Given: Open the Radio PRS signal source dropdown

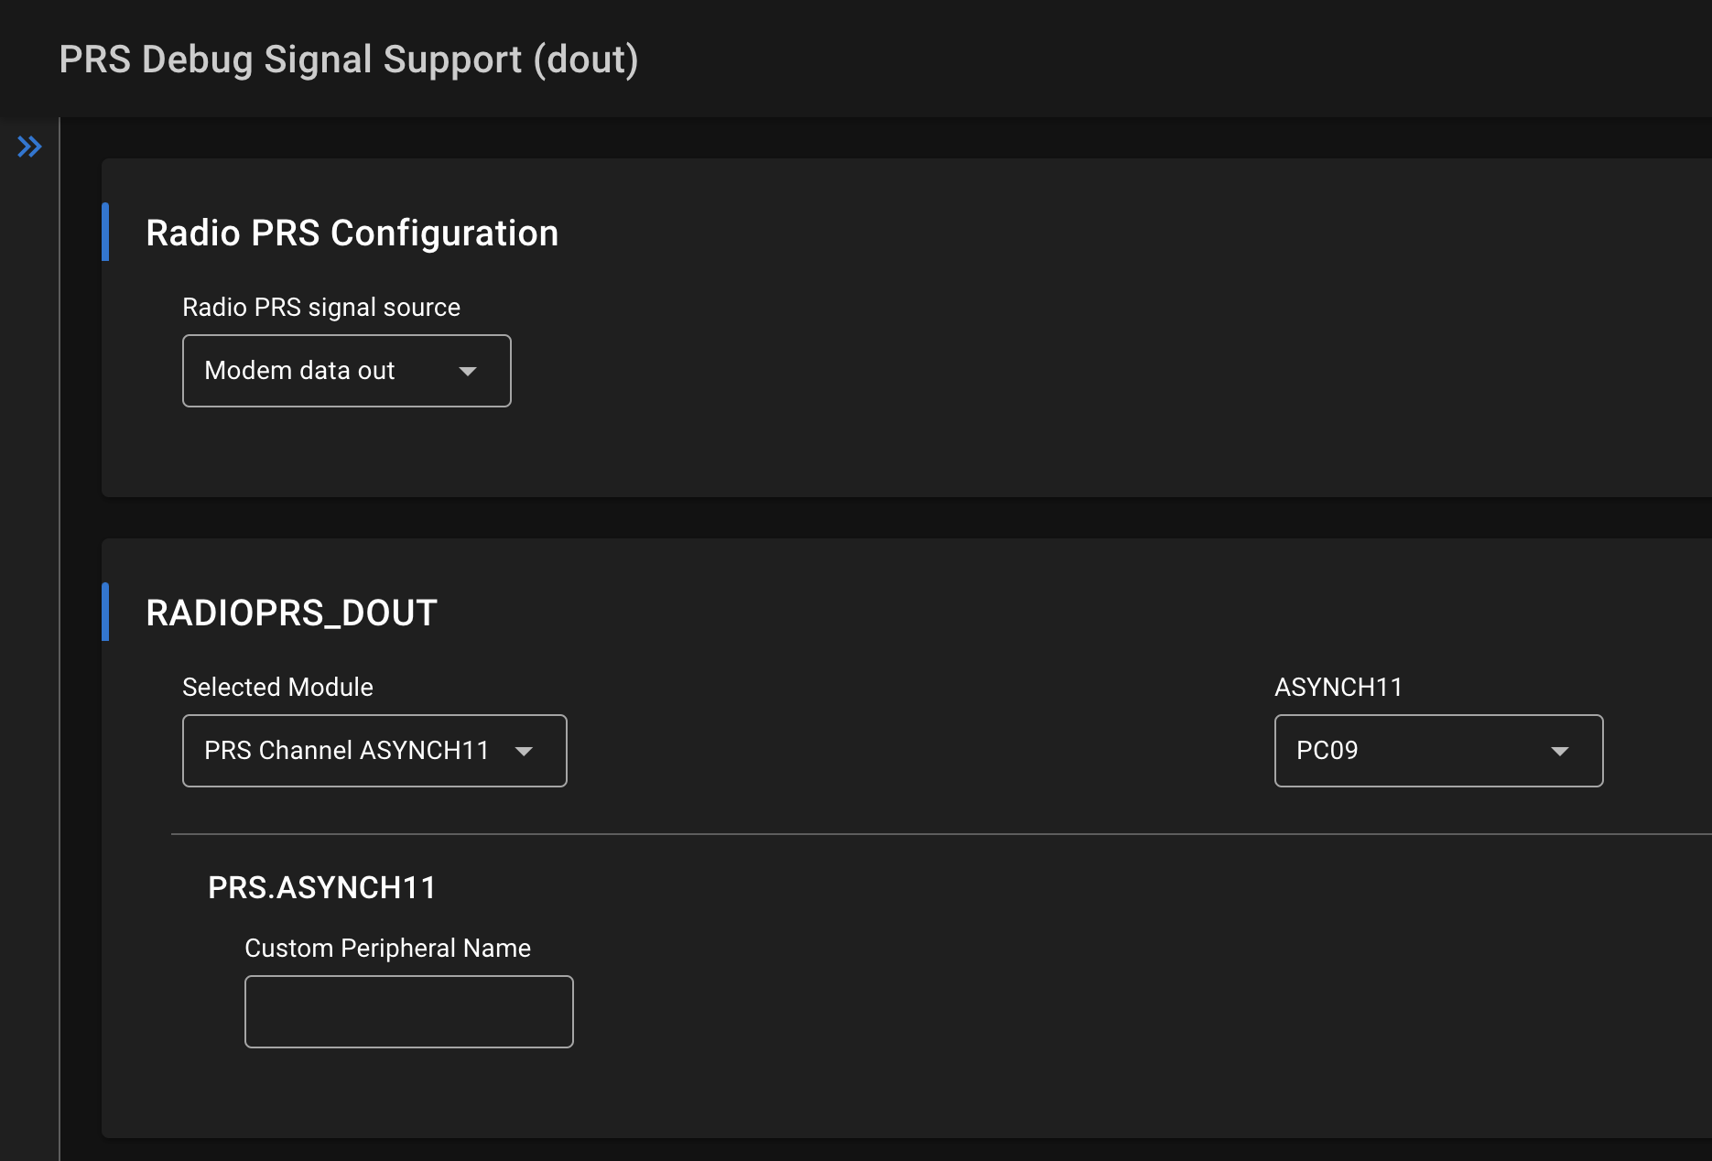Looking at the screenshot, I should (346, 370).
